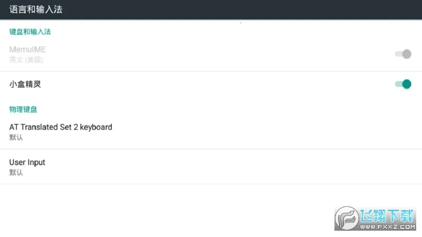
Task: Click the green knob of 小盒精灵 switch
Action: coord(406,84)
